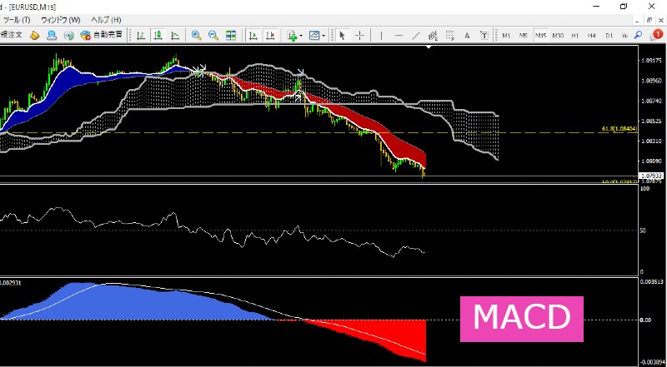Draw a trendline with the line tool
667x367 pixels.
click(x=416, y=36)
